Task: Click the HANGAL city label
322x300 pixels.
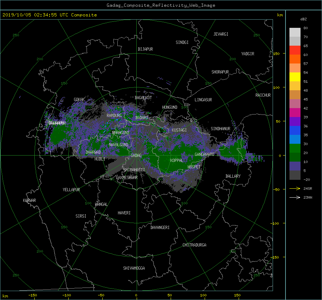Action: click(x=101, y=204)
